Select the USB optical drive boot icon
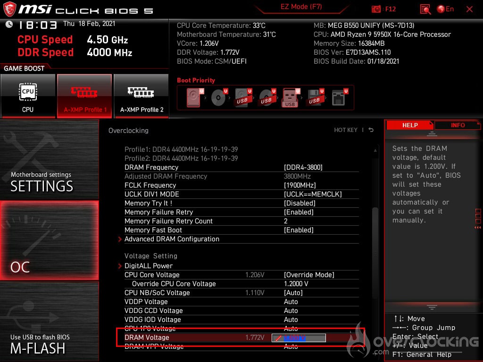This screenshot has height=362, width=483. (267, 98)
